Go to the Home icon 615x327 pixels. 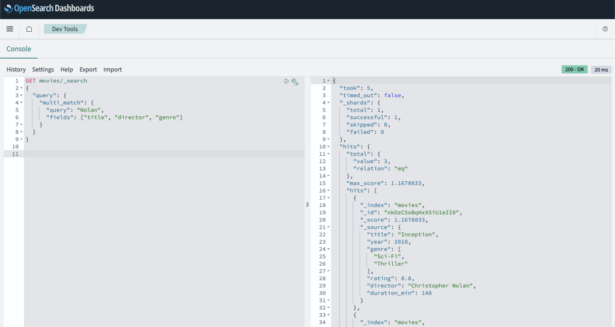tap(29, 29)
